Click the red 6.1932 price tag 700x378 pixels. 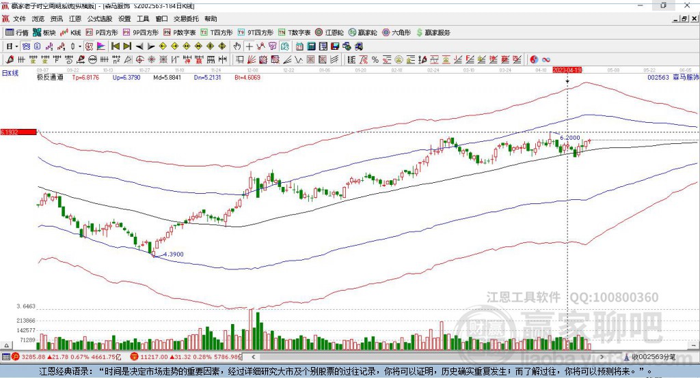[18, 132]
